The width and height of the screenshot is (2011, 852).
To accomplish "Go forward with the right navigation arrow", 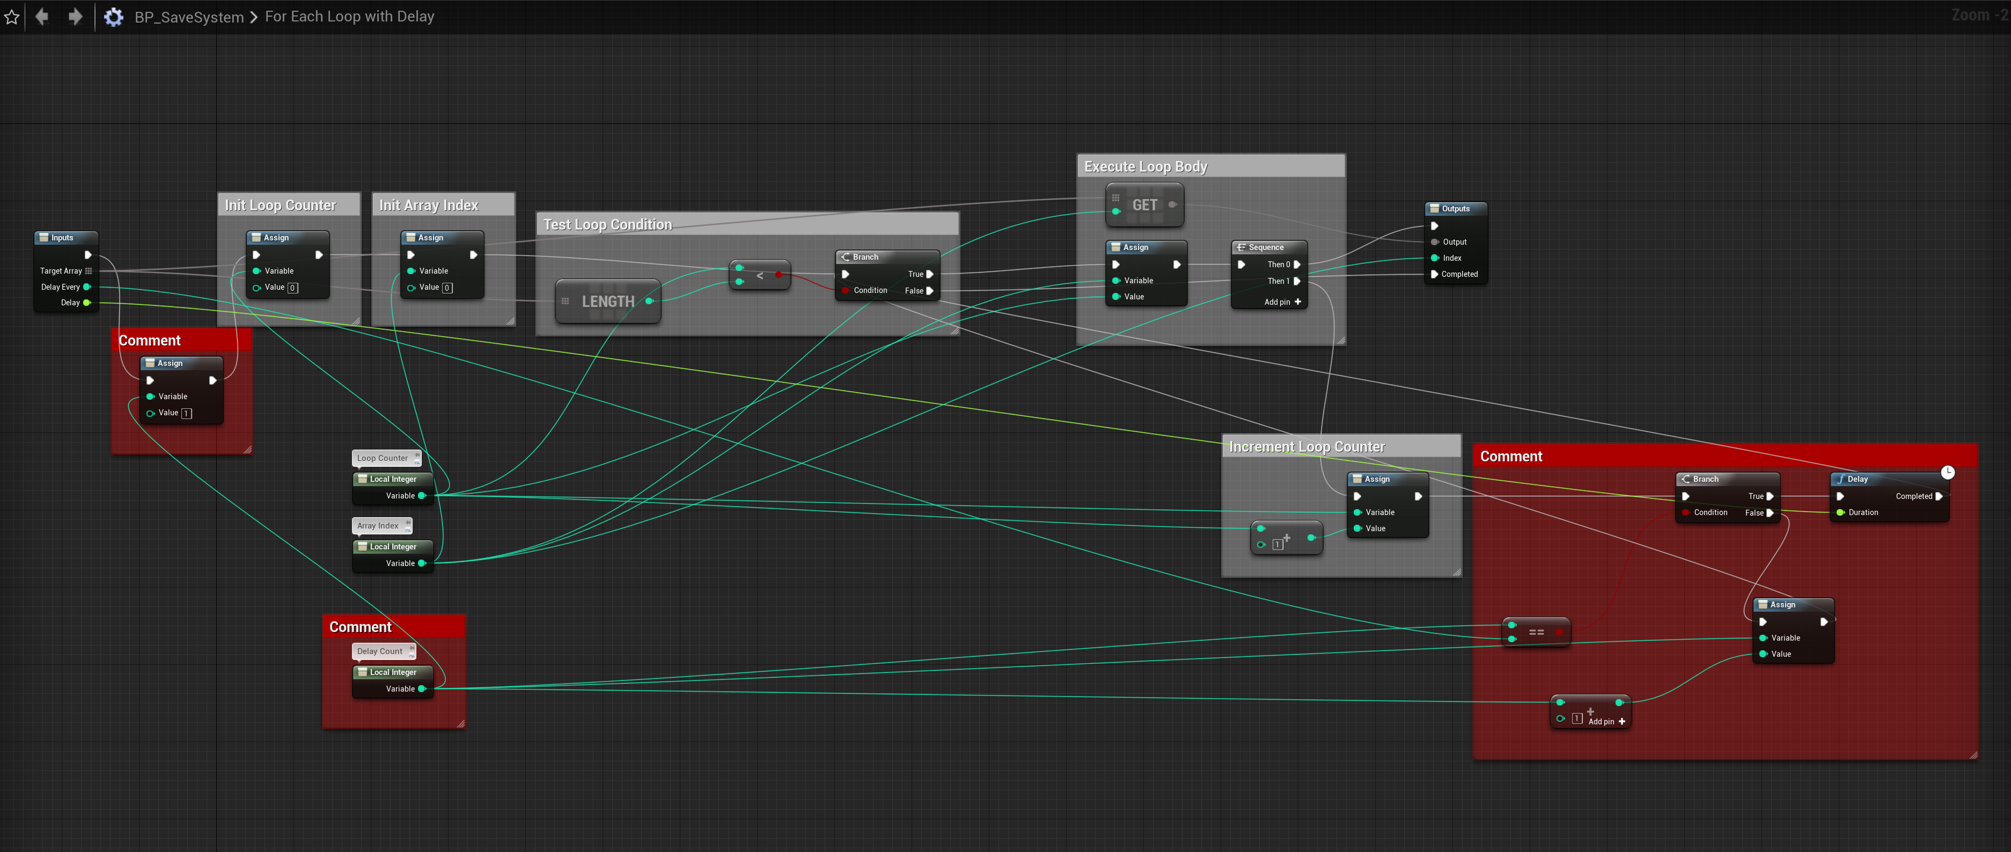I will (75, 17).
